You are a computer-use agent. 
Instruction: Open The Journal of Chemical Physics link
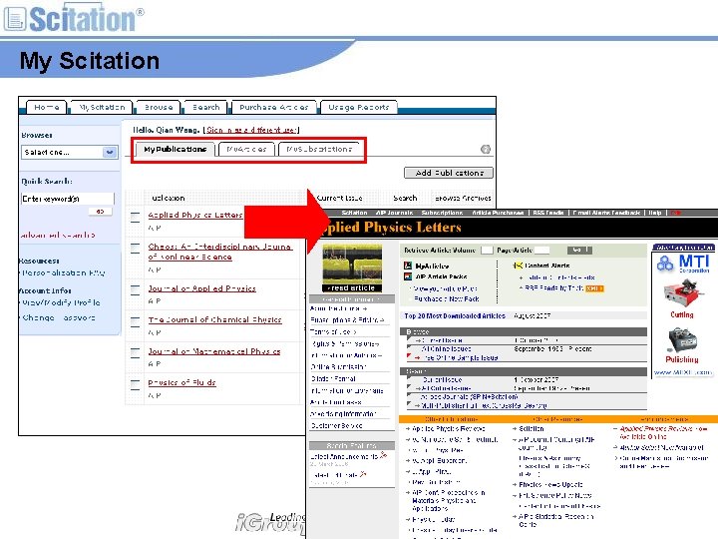click(x=214, y=320)
